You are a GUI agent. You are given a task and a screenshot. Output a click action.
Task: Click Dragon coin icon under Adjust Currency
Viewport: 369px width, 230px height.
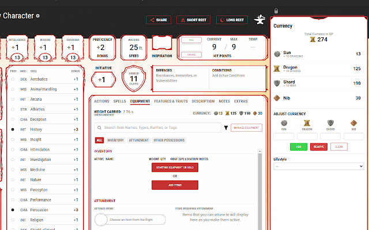coord(307,123)
